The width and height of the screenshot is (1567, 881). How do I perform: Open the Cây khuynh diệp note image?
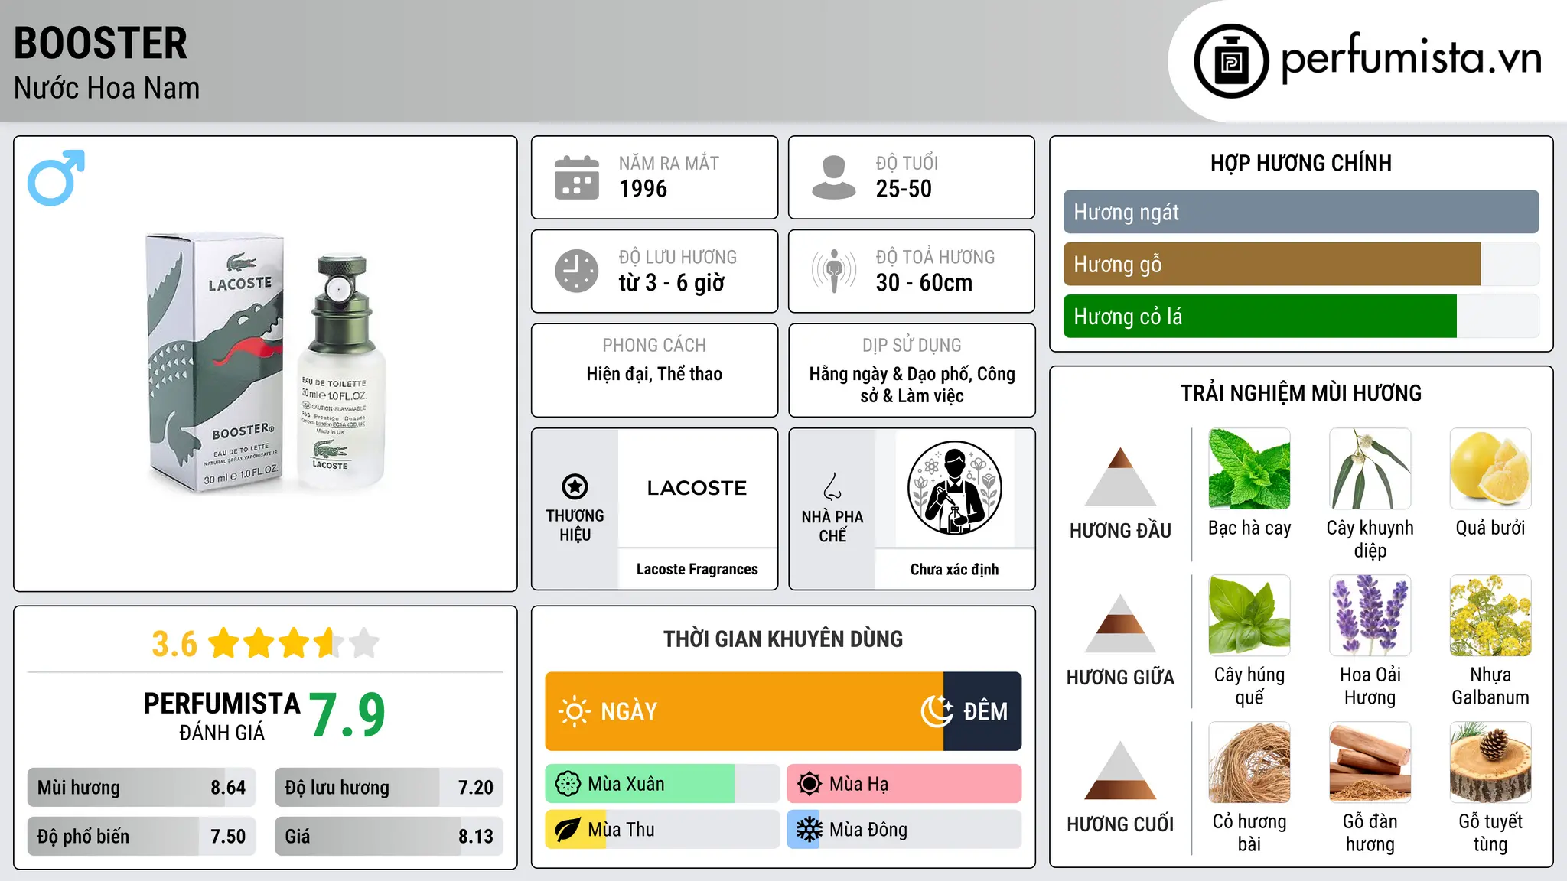pos(1370,469)
